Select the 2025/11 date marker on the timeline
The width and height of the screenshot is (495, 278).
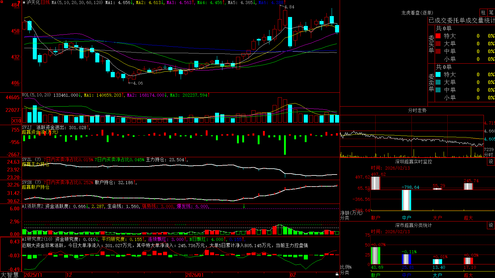click(33, 275)
